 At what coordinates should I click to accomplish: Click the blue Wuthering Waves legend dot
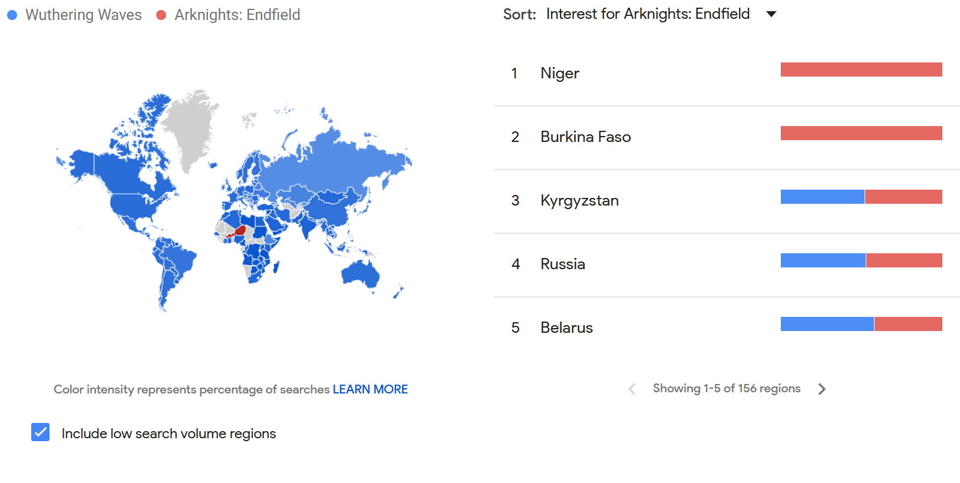(x=12, y=15)
